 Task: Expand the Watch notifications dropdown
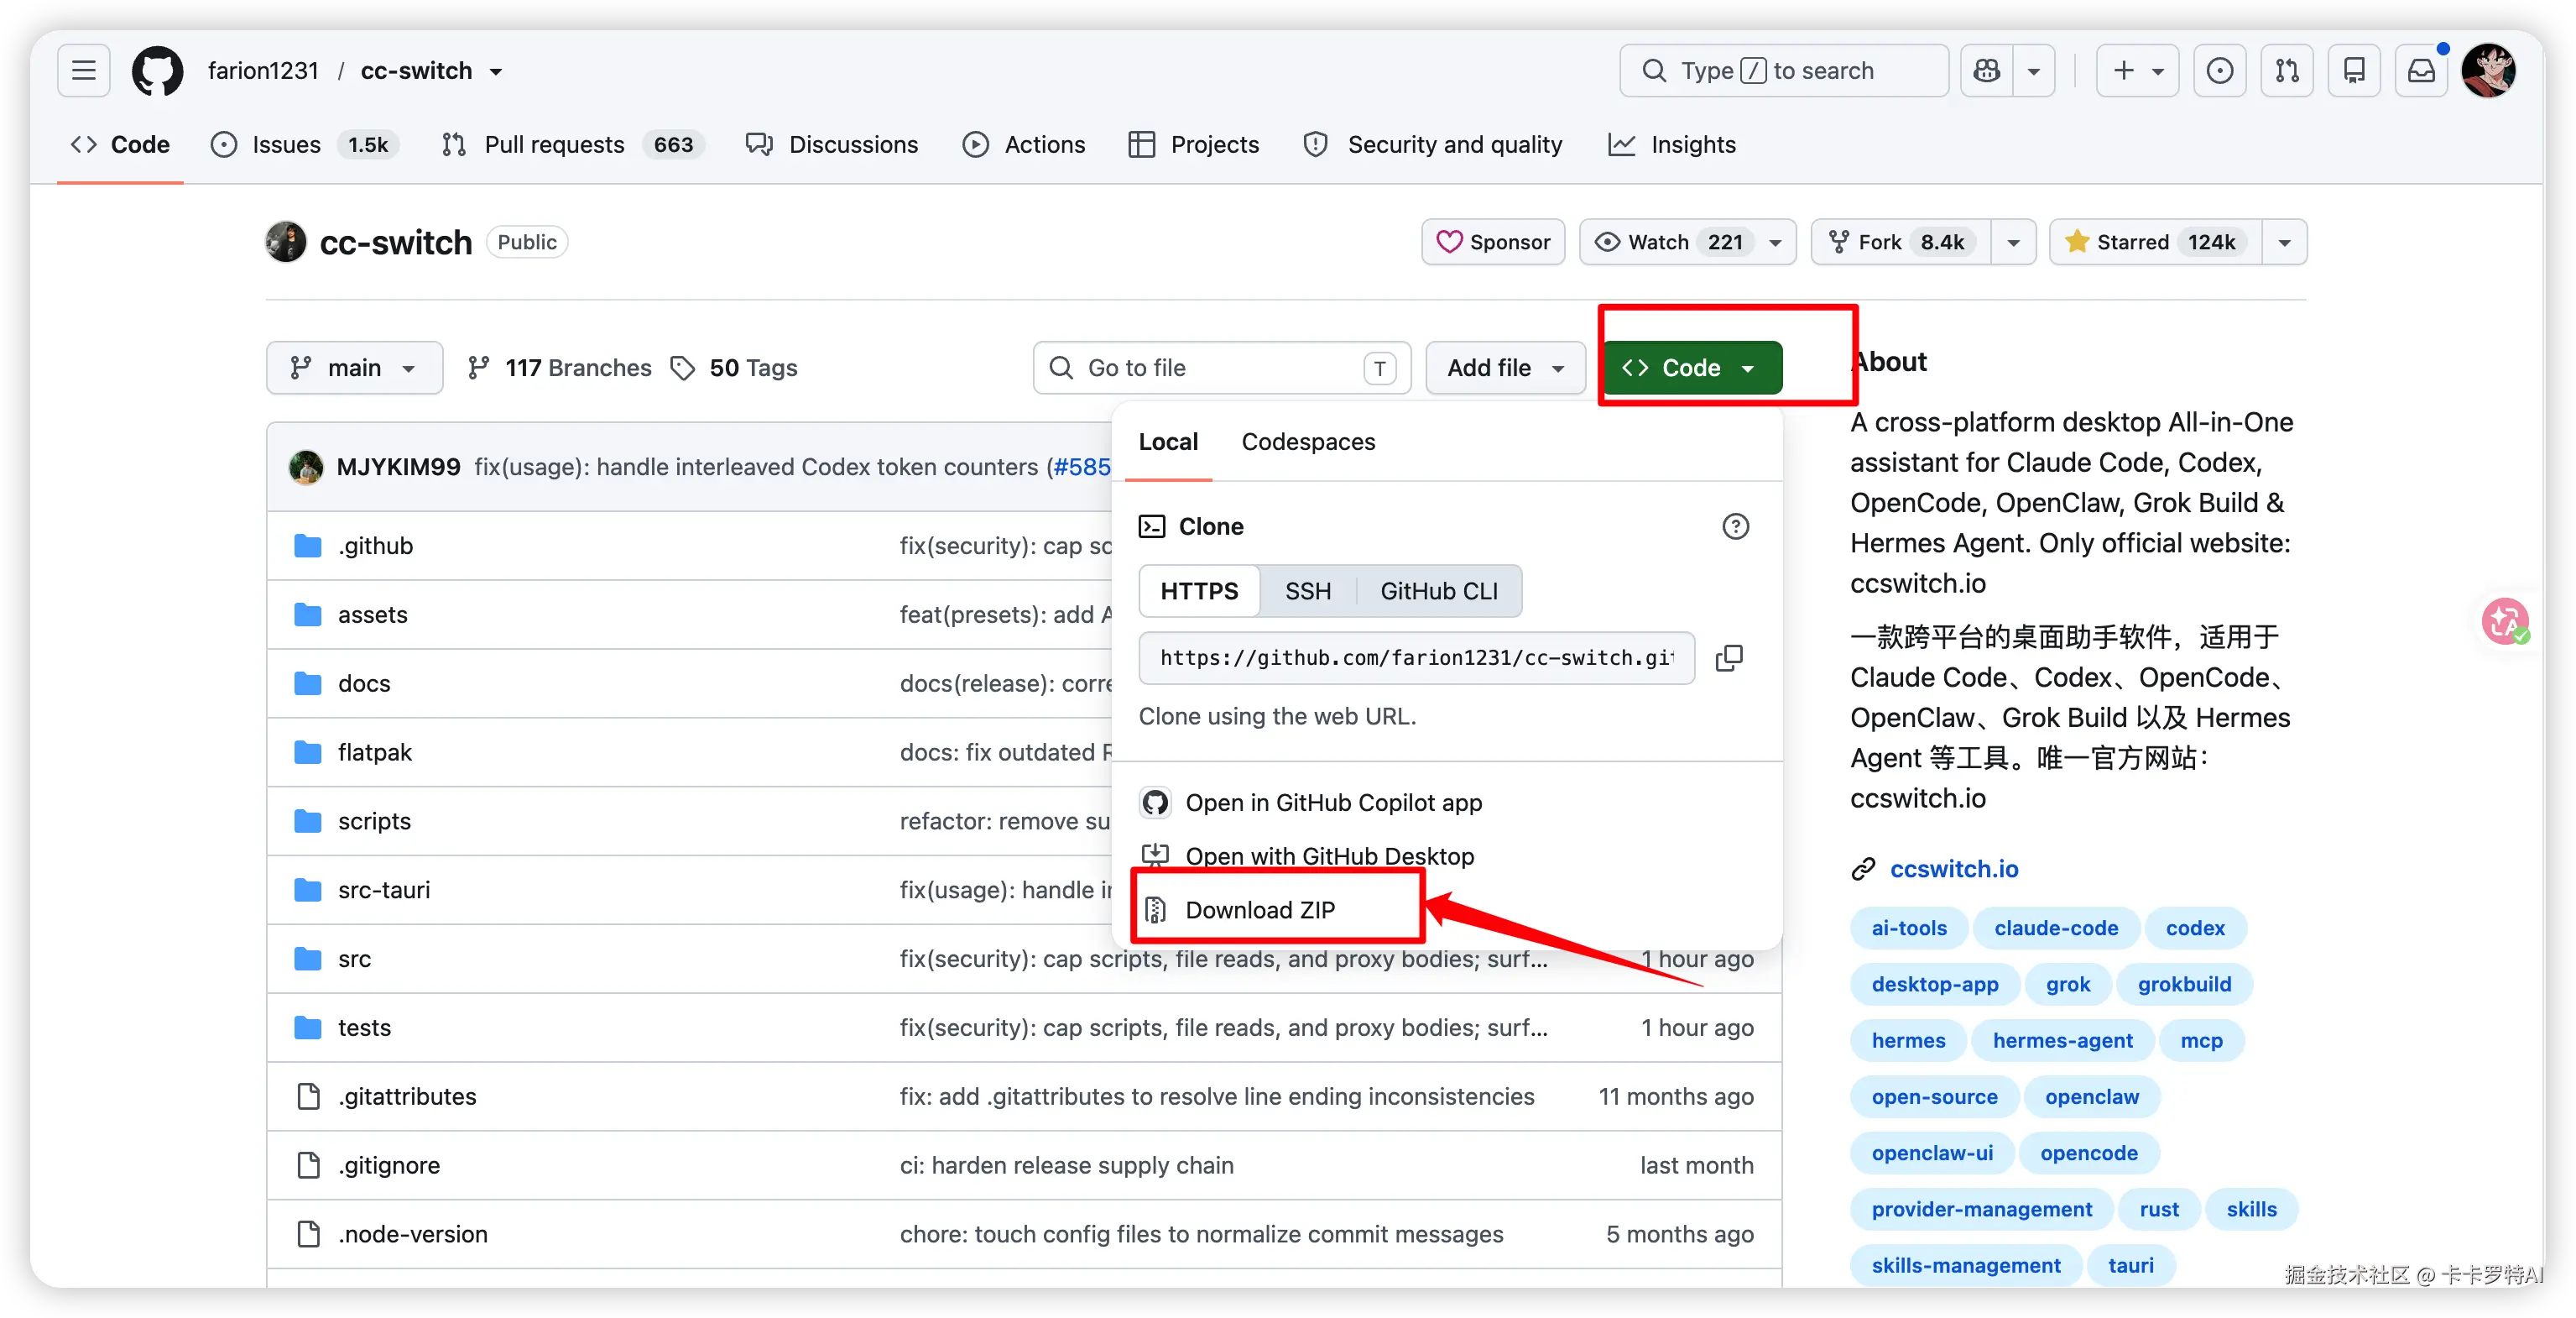point(1689,242)
